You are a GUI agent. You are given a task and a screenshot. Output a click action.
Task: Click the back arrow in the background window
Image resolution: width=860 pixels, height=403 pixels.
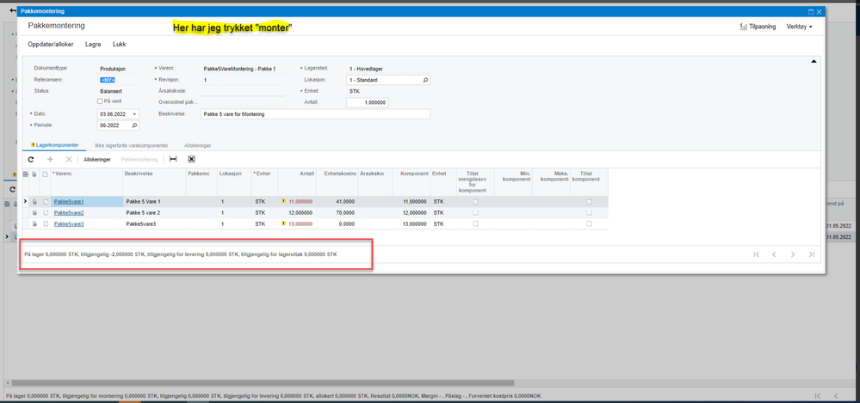tap(12, 11)
